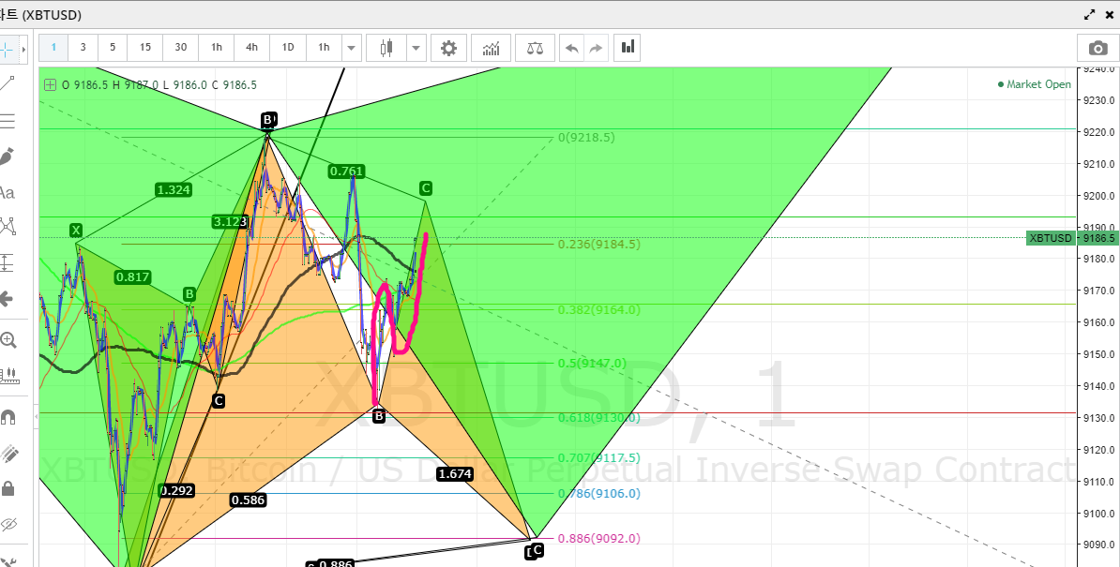Open the time interval dropdown arrow
The height and width of the screenshot is (567, 1120).
[352, 48]
